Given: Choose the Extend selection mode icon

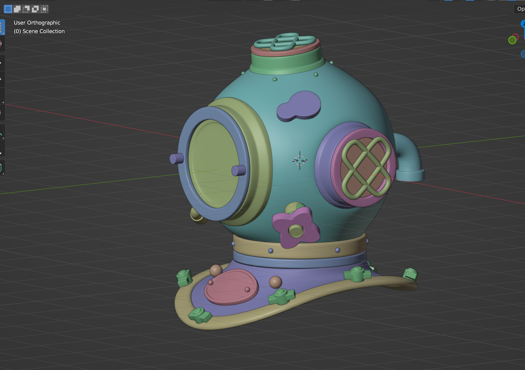Looking at the screenshot, I should tap(17, 9).
